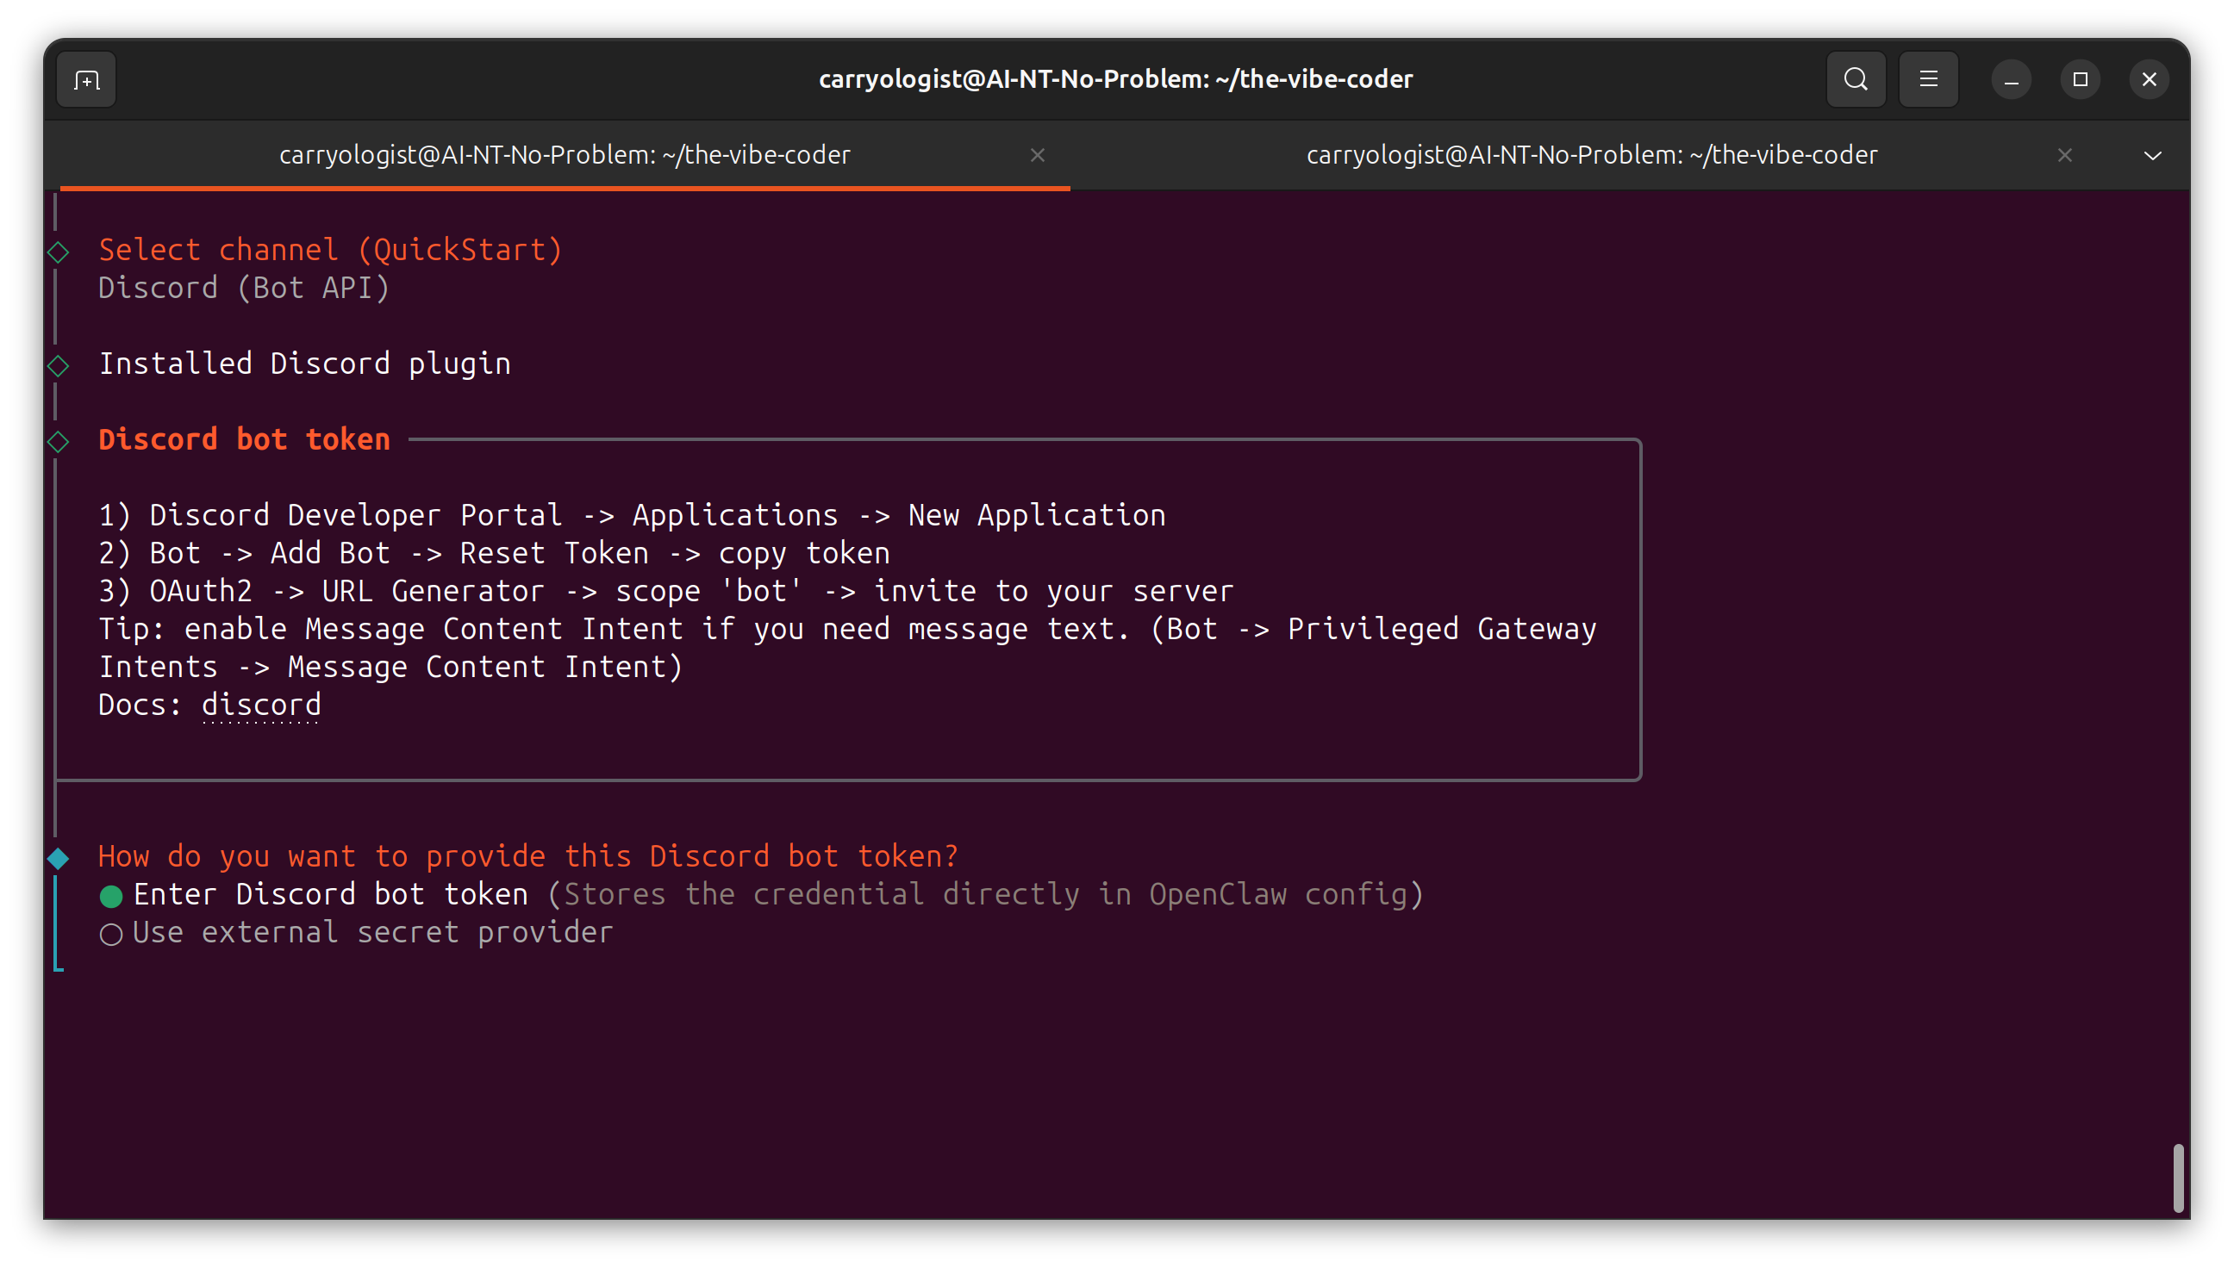Click the Message Content Intent tip line
The height and width of the screenshot is (1268, 2234).
point(847,647)
